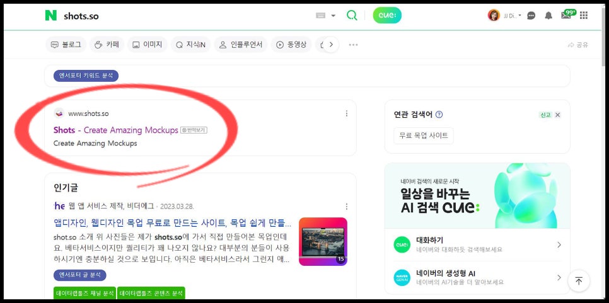This screenshot has width=609, height=303.
Task: Click the 2023.03.28. post date
Action: pos(177,206)
